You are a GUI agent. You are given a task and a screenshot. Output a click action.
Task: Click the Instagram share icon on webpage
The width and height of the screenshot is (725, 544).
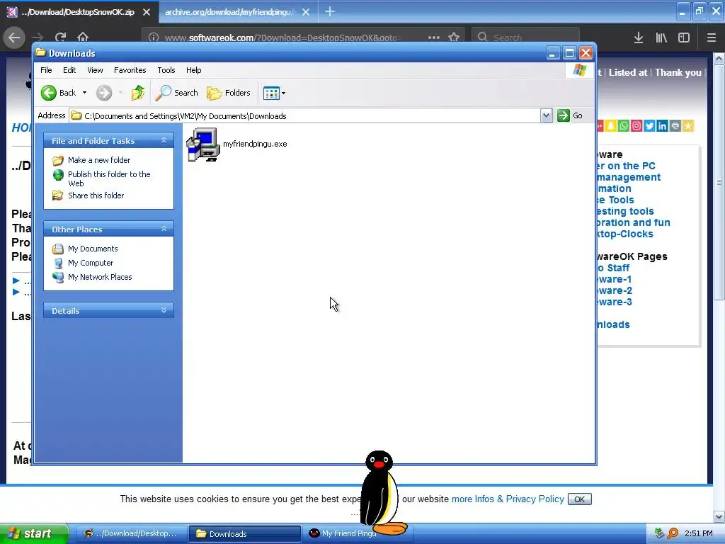pyautogui.click(x=636, y=126)
